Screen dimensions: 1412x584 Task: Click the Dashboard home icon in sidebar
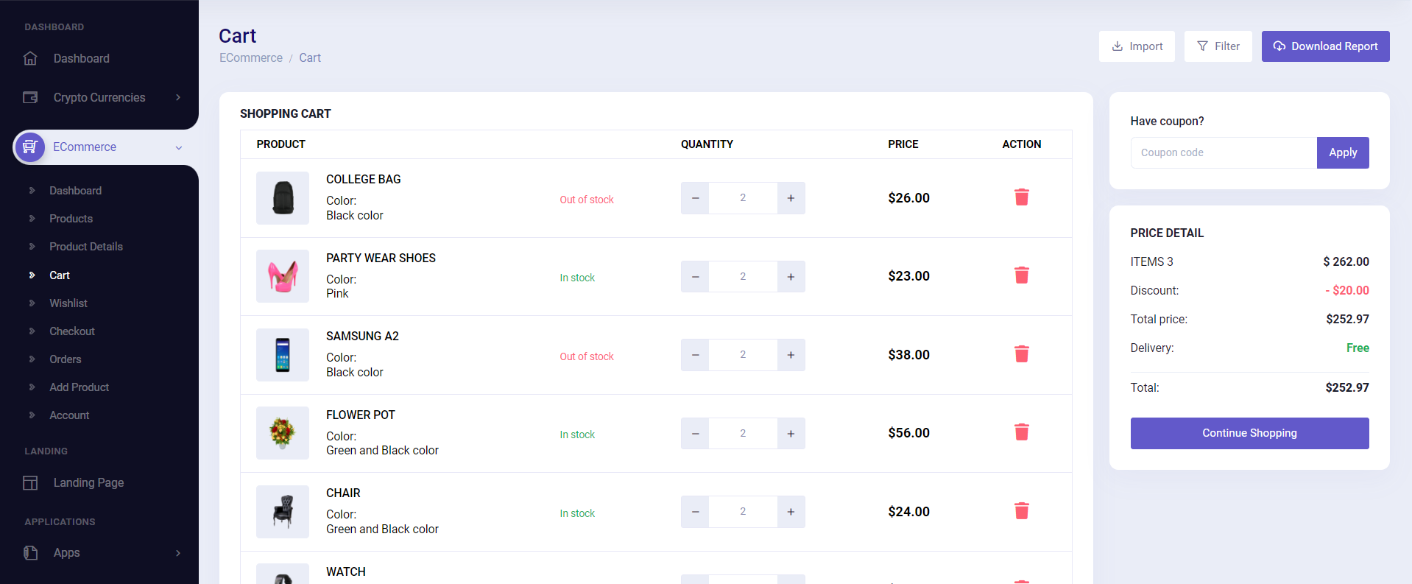30,58
